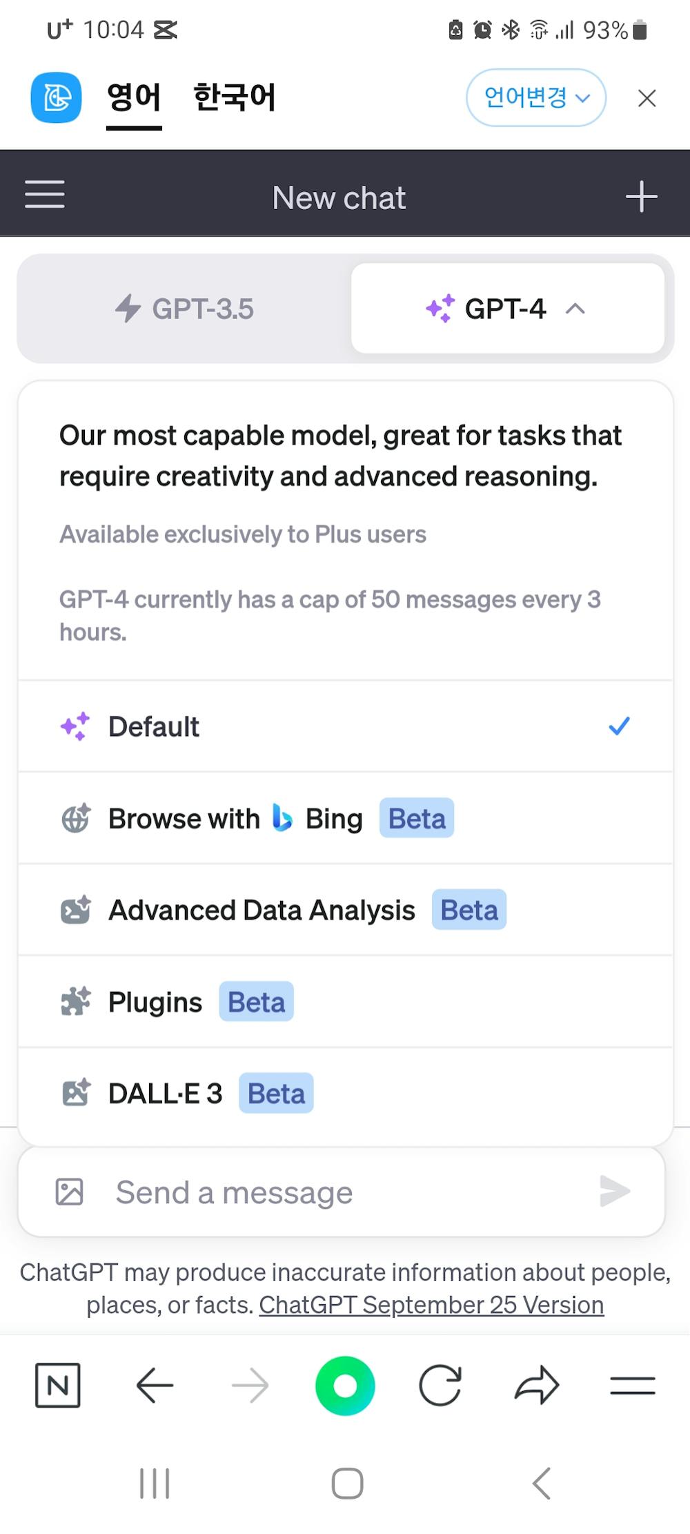
Task: Open the hamburger sidebar menu
Action: (x=45, y=195)
